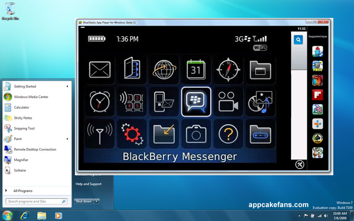This screenshot has width=354, height=221.
Task: Open the calendar icon showing 31
Action: click(196, 70)
